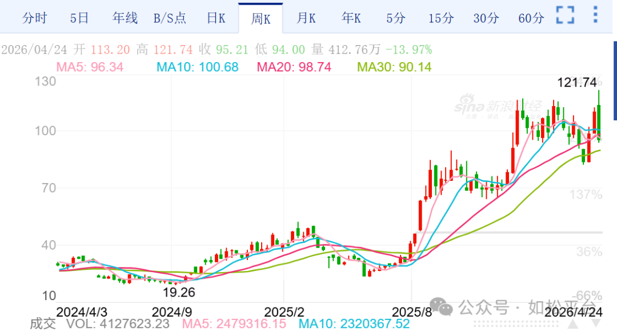Screen dimensions: 617x332
Task: Select the 5日 chart tab
Action: (79, 18)
